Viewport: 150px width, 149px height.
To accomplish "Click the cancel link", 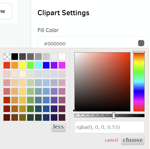I will (x=111, y=140).
